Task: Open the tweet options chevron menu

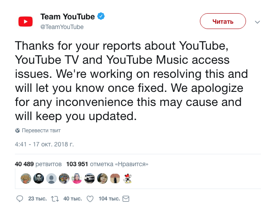Action: point(257,22)
